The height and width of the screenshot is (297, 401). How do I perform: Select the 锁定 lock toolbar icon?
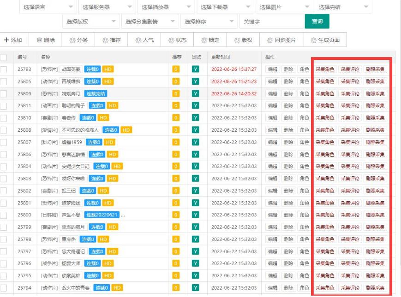(x=204, y=40)
